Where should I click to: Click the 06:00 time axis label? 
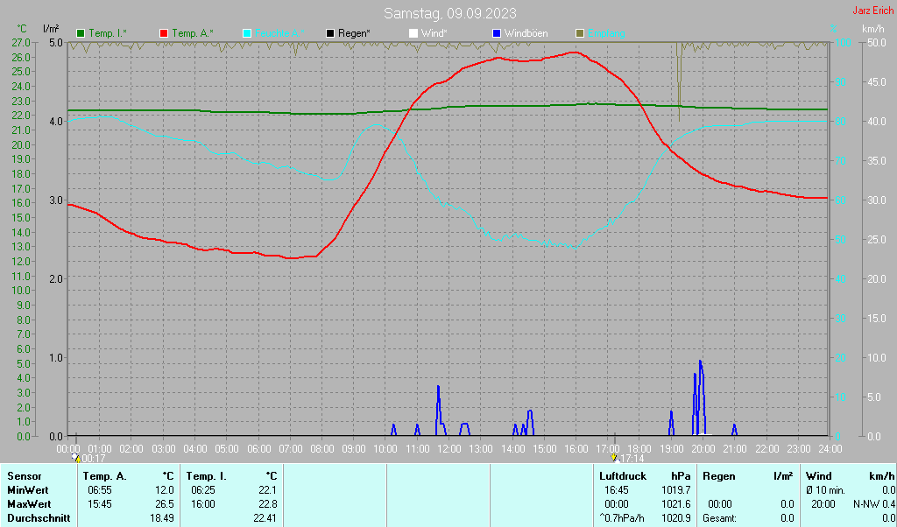(x=258, y=449)
